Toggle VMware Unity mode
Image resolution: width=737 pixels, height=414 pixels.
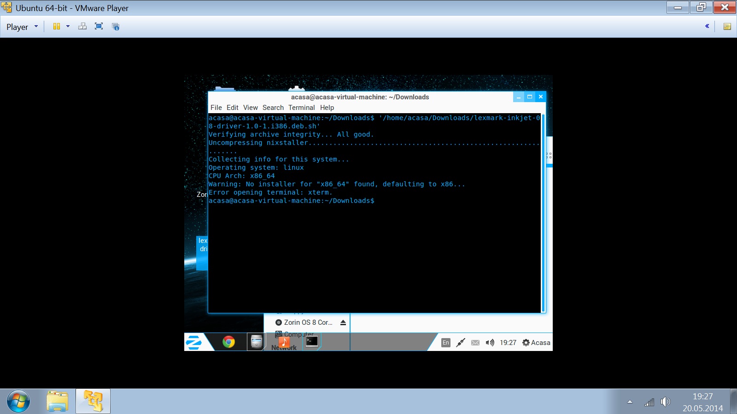(116, 27)
